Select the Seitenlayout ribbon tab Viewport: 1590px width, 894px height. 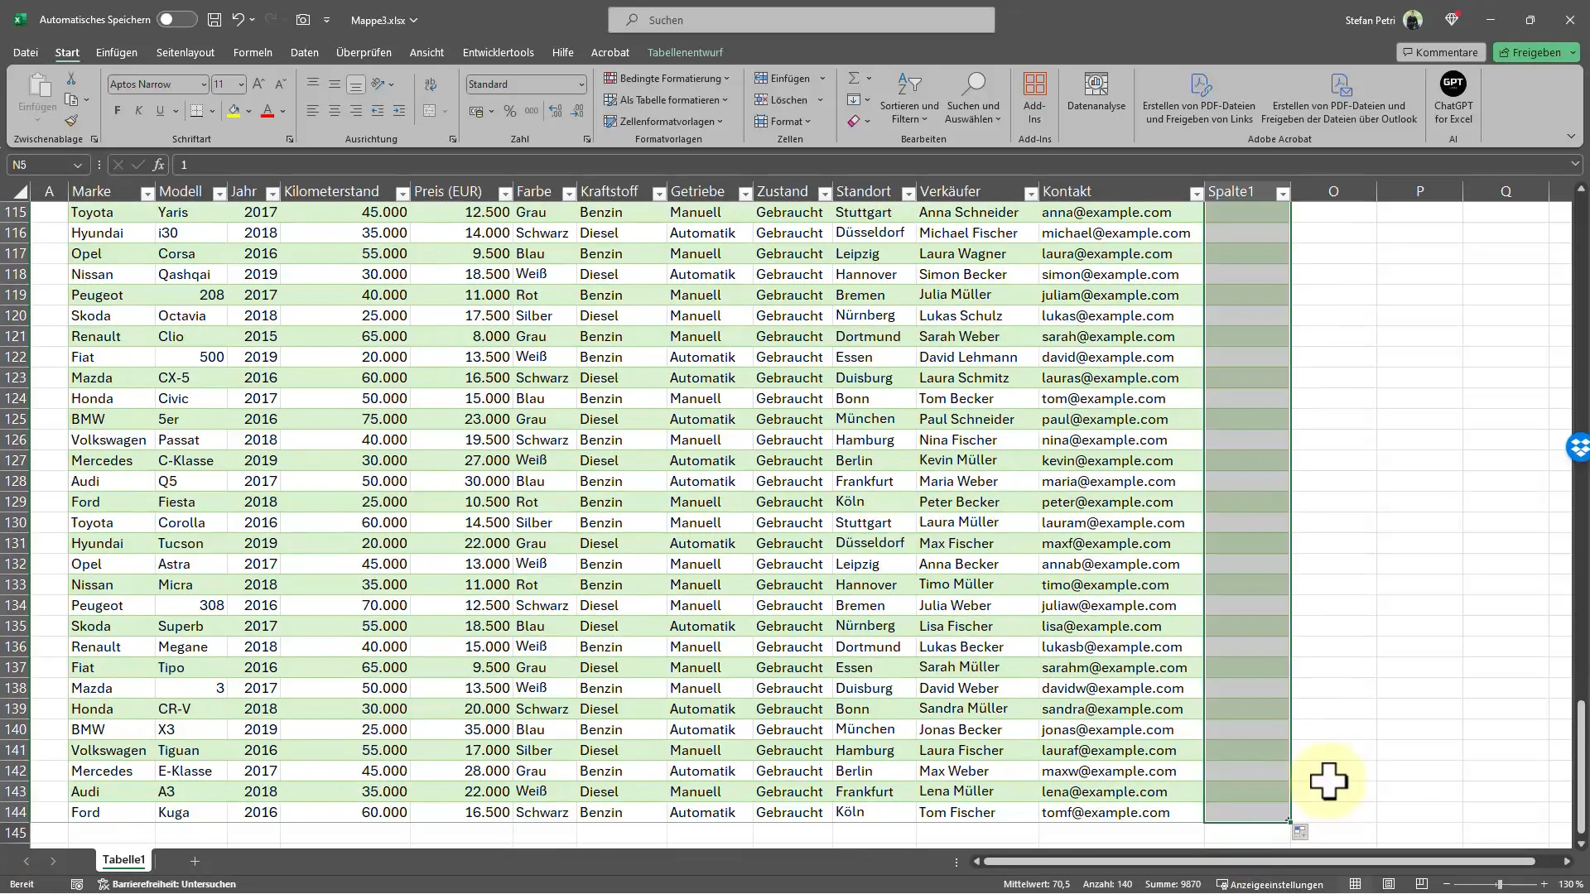(185, 51)
